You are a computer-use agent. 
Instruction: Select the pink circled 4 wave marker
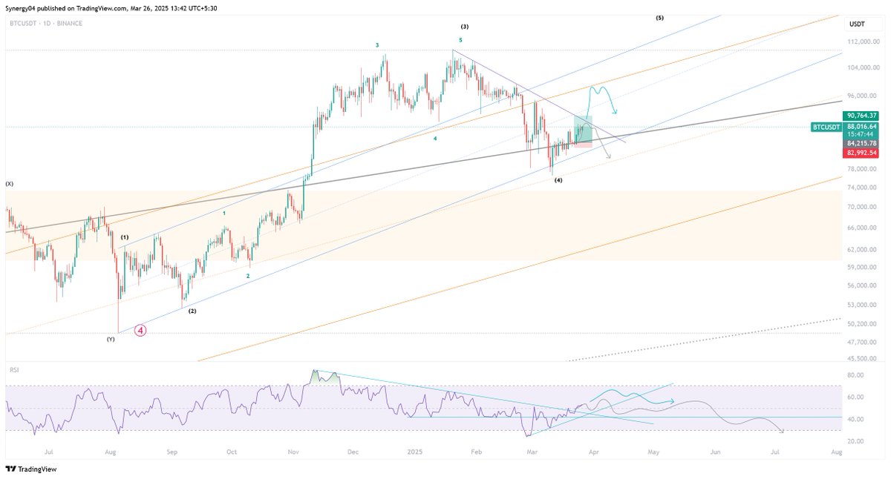(140, 331)
